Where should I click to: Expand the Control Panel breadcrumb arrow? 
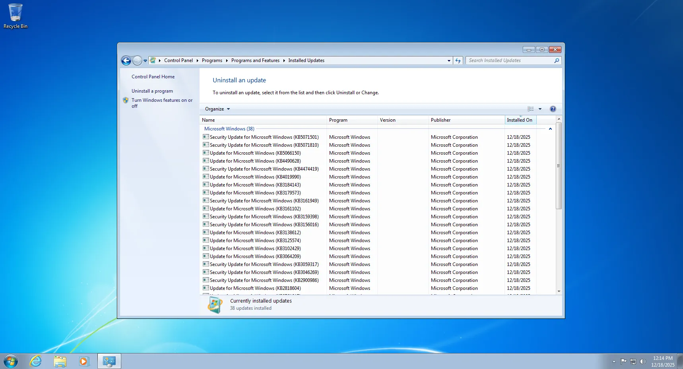coord(197,60)
